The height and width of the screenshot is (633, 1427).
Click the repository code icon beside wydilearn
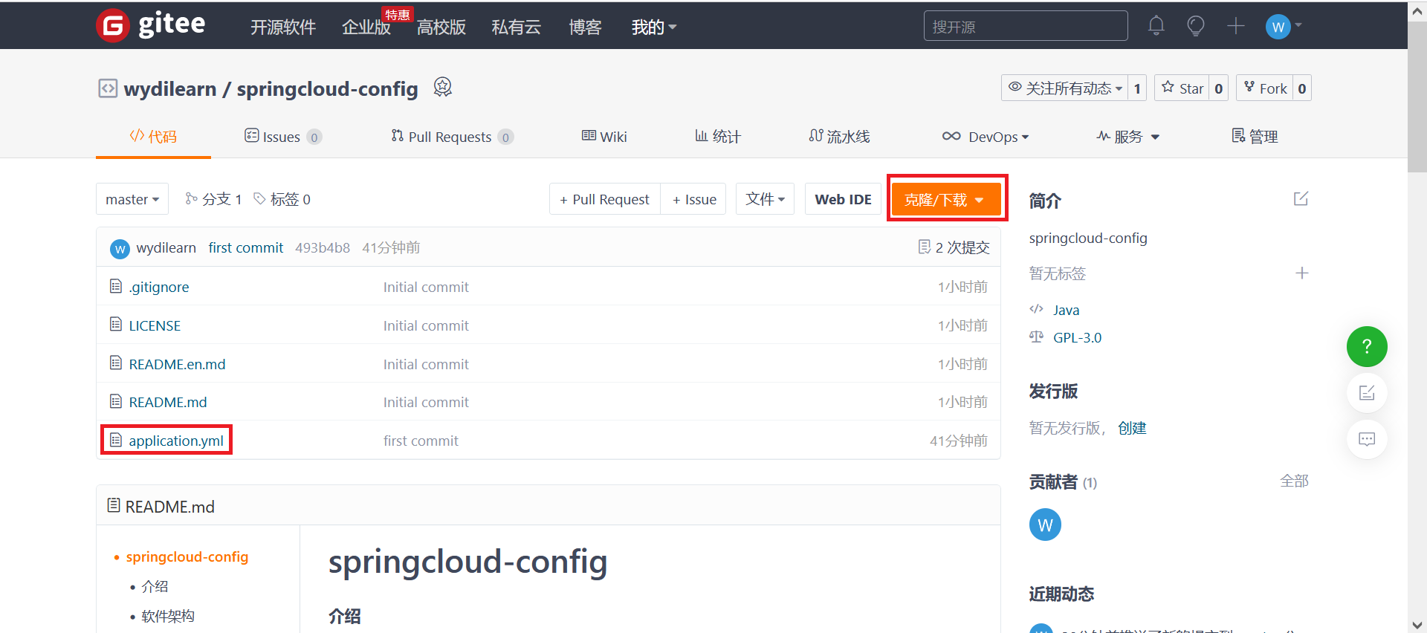(x=108, y=88)
